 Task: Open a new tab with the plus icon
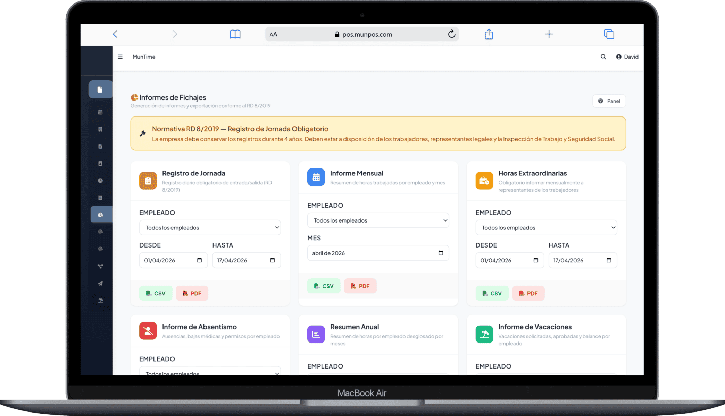(549, 34)
